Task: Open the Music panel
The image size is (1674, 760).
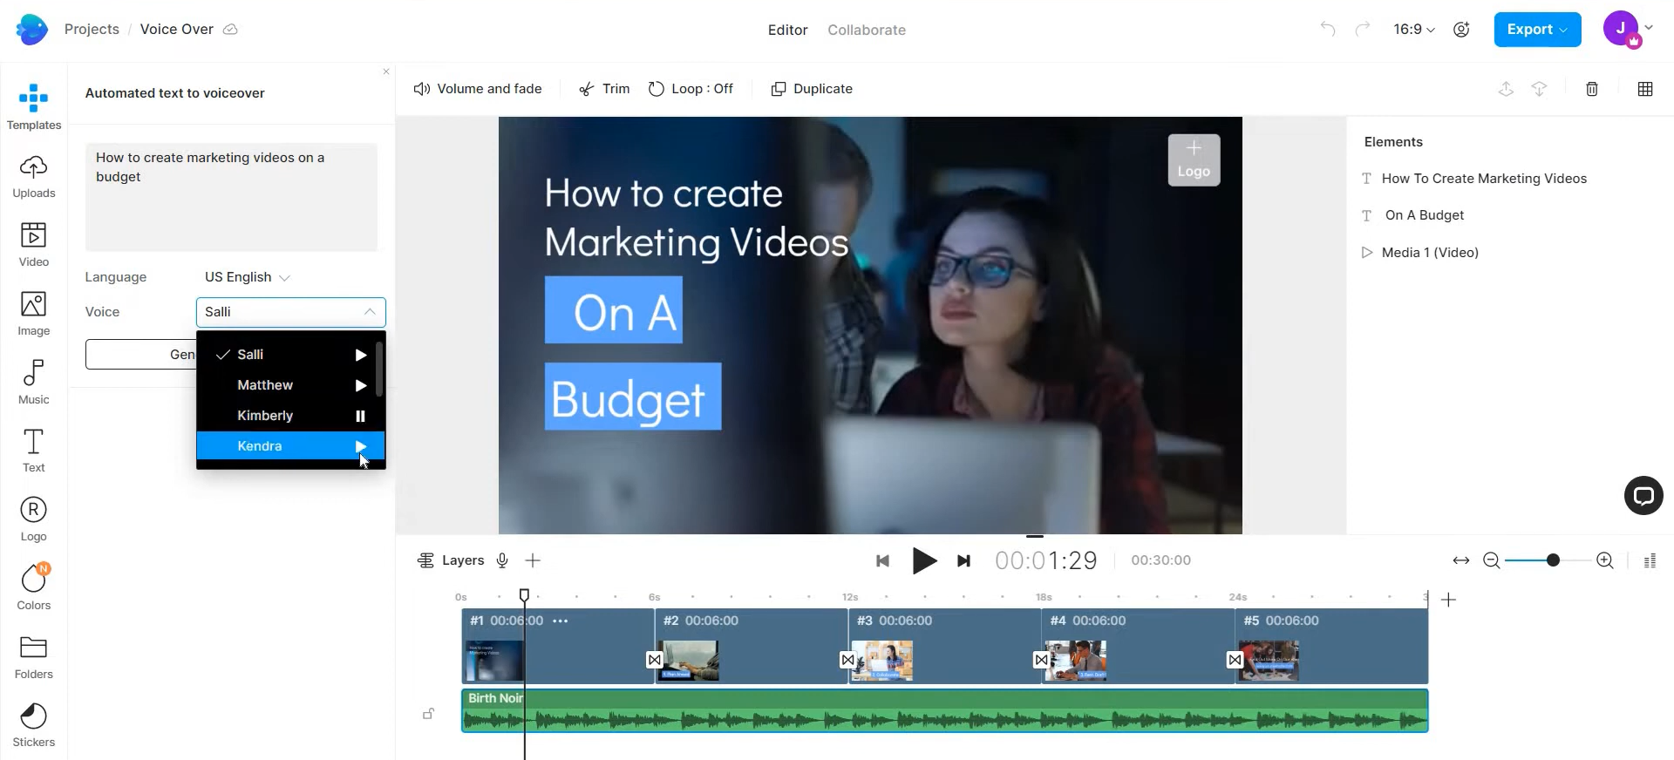Action: tap(34, 383)
